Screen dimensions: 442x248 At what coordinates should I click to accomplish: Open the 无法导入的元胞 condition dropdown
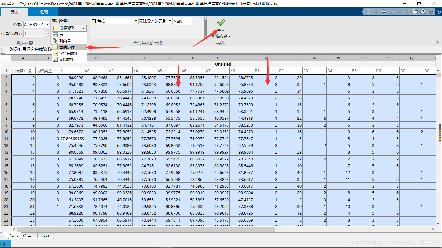click(169, 21)
